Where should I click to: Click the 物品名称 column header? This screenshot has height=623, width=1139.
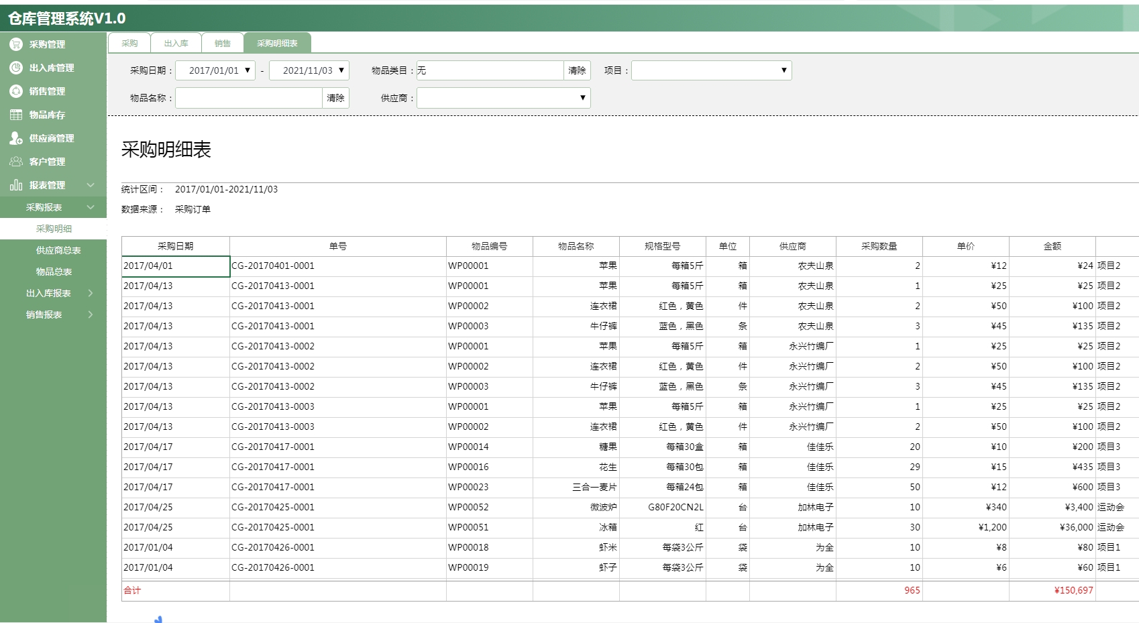pyautogui.click(x=576, y=246)
